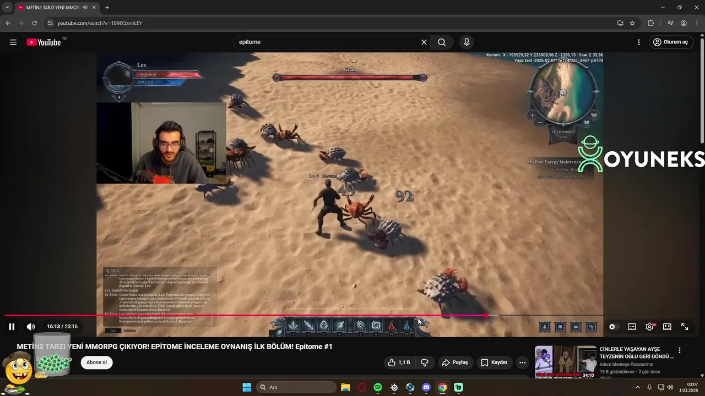
Task: Open a new browser tab
Action: point(107,7)
